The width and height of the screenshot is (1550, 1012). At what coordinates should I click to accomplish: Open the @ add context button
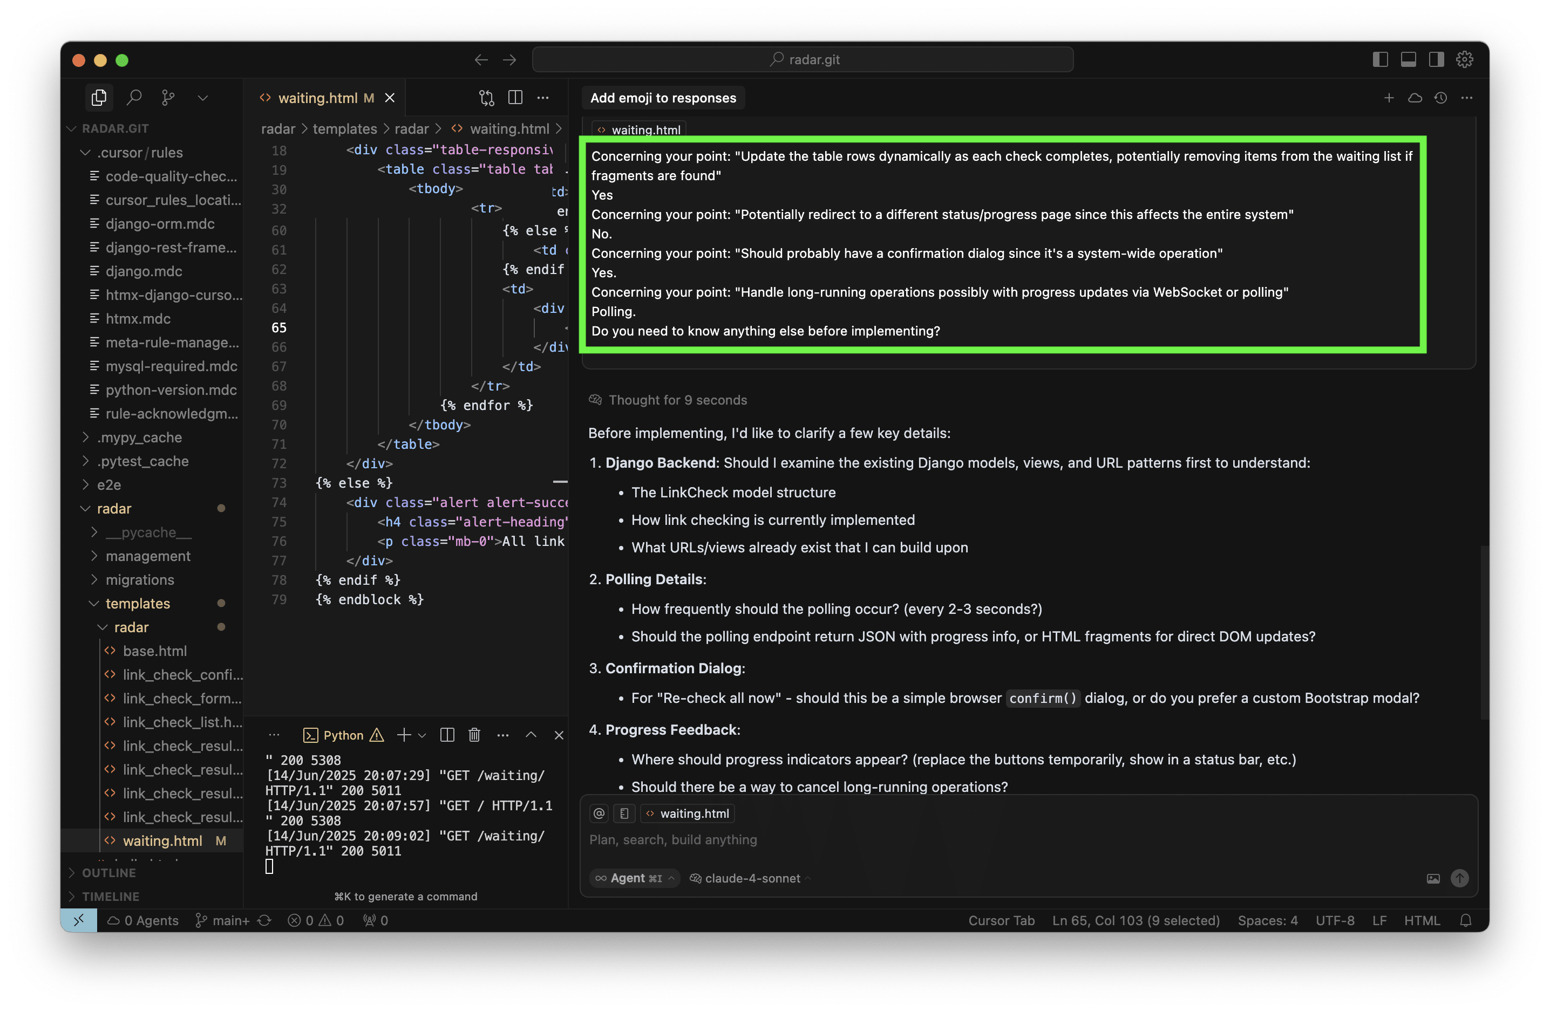coord(599,813)
